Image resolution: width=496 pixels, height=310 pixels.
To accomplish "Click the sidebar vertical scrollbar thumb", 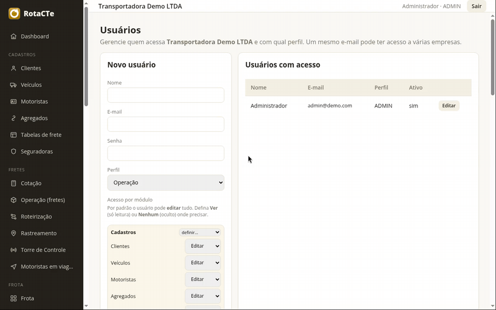I will [86, 56].
